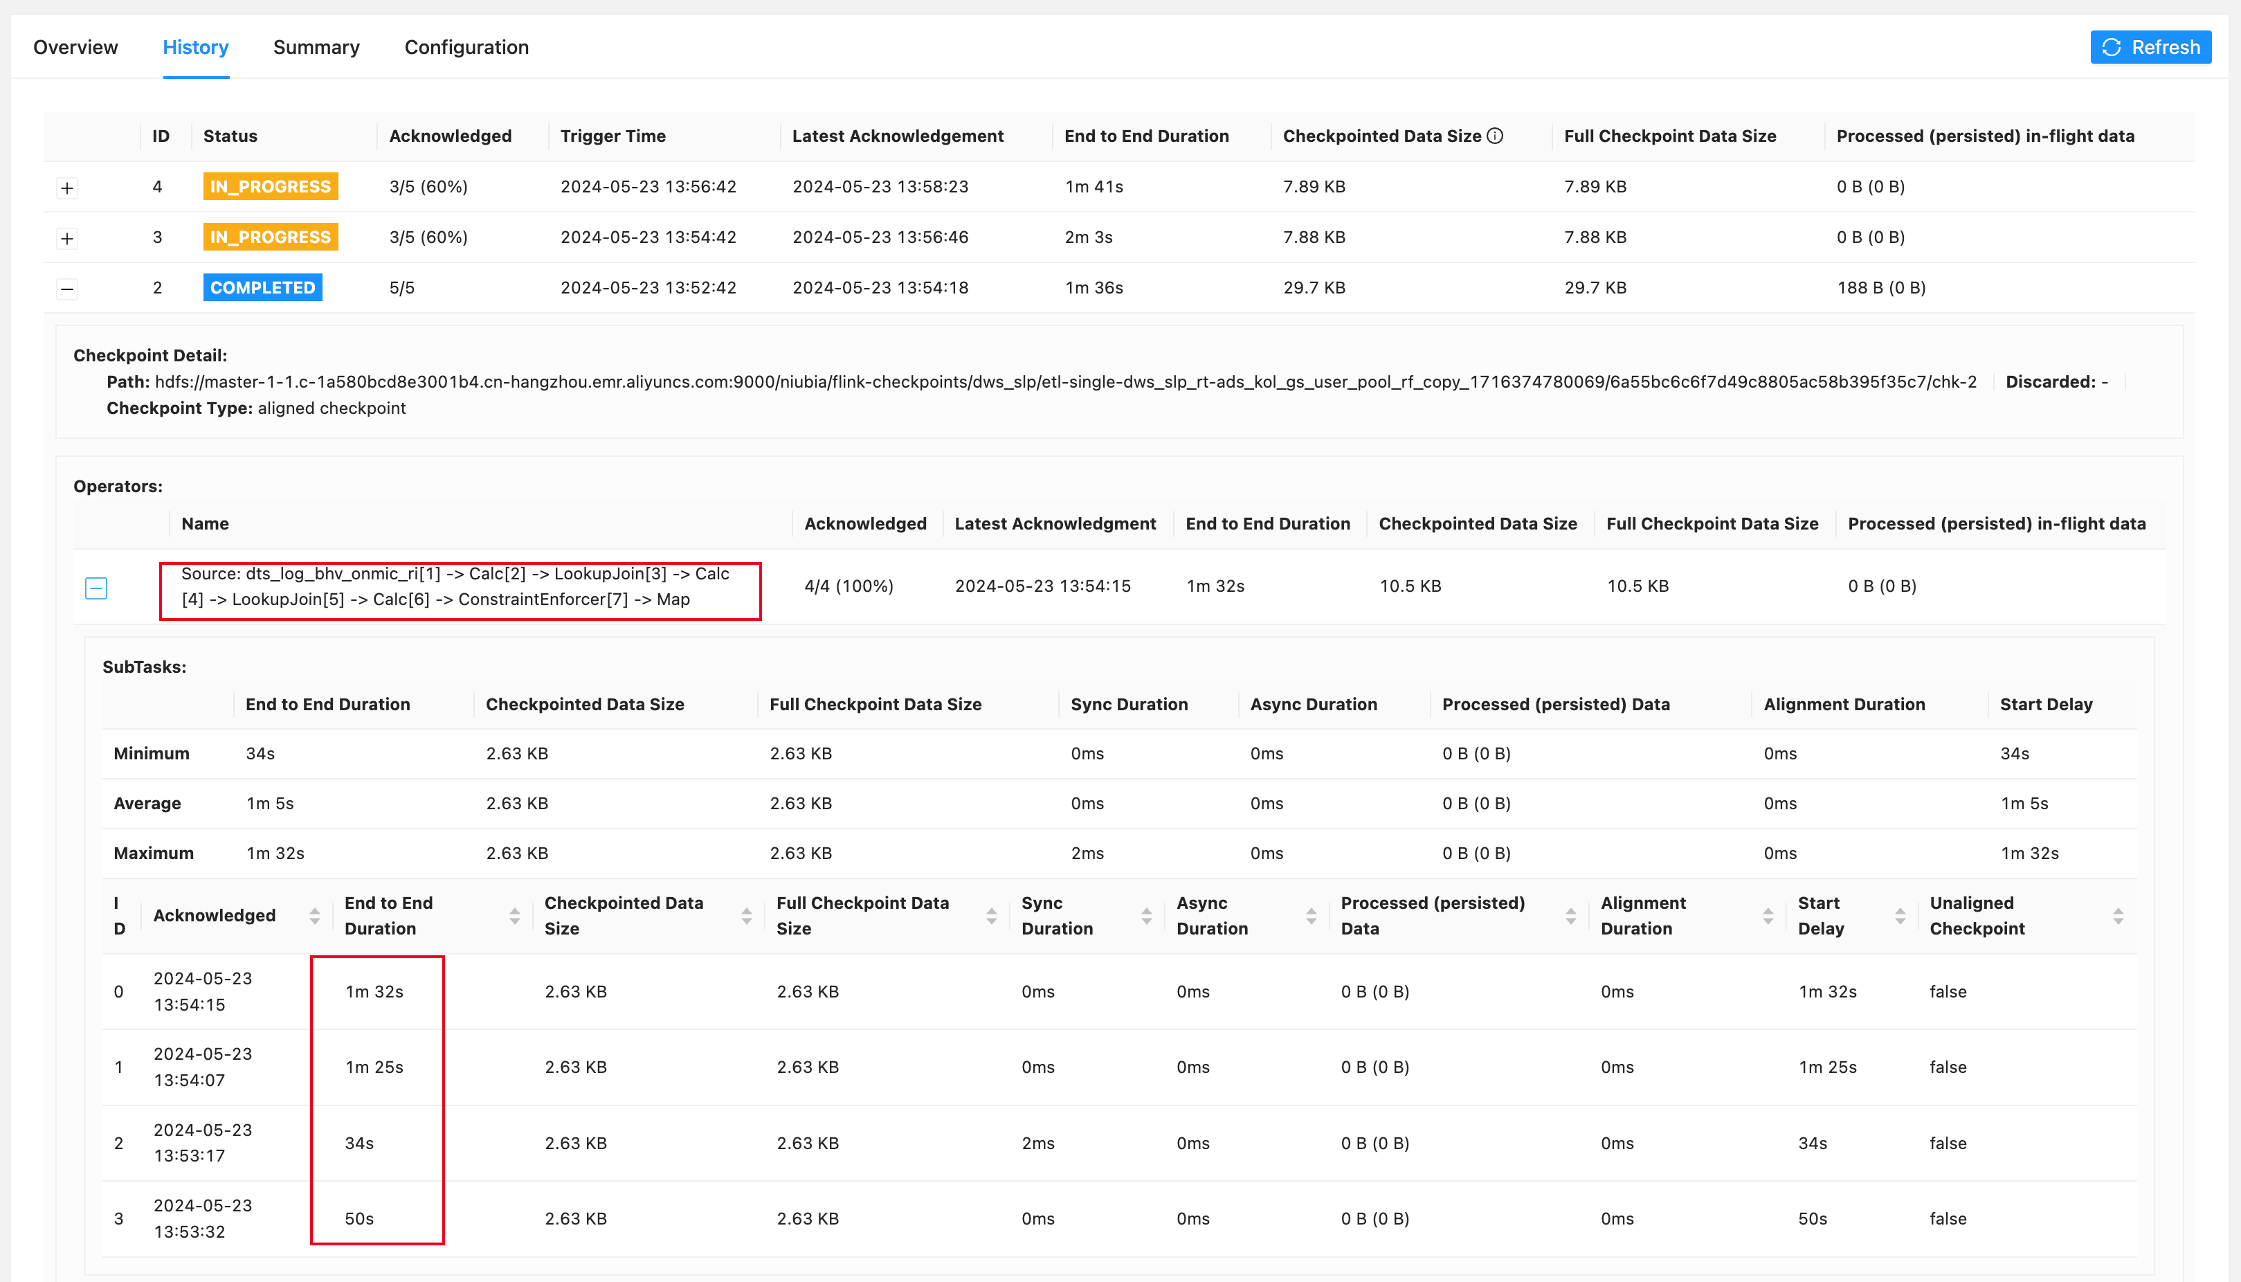Sort subtasks by Start Delay
Image resolution: width=2241 pixels, height=1282 pixels.
pos(1900,916)
